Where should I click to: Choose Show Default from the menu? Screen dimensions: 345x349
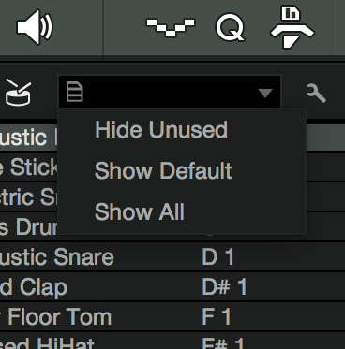(163, 170)
